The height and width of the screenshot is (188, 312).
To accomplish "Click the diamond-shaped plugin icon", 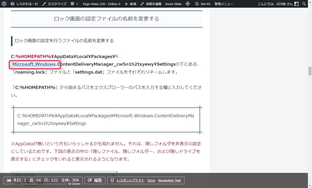I will point(188,4).
